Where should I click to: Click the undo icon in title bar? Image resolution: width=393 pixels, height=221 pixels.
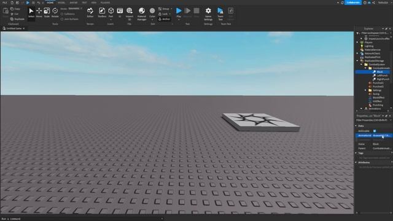[x=38, y=2]
